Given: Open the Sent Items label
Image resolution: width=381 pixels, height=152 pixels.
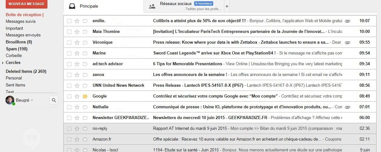Looking at the screenshot, I should (15, 85).
